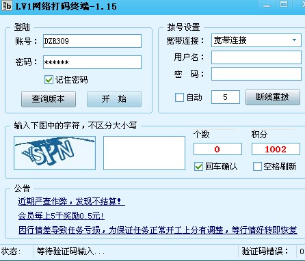Open the 会员每上5千奖励0.5元 link
305x261 pixels.
62,216
